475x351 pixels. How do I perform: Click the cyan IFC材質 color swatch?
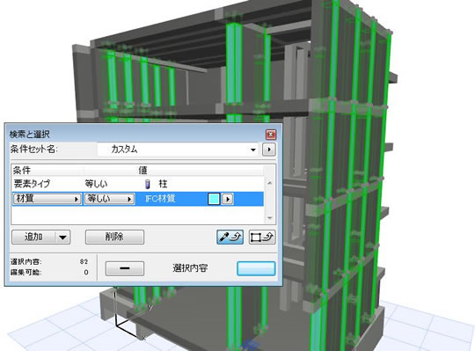[x=214, y=199]
